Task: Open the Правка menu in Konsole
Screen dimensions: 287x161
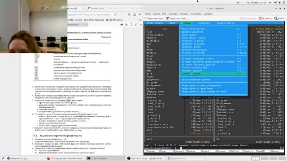Action: (156, 14)
